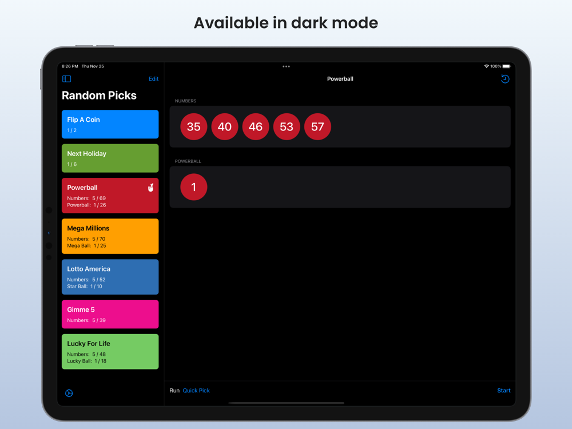572x429 pixels.
Task: Tap the red ball numbered 57
Action: 317,126
